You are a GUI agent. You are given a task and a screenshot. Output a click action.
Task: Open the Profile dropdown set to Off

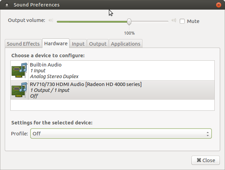[x=121, y=134]
